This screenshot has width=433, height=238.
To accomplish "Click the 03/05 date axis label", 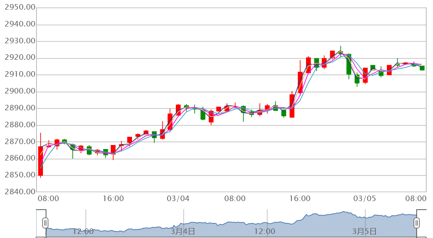I will (364, 199).
